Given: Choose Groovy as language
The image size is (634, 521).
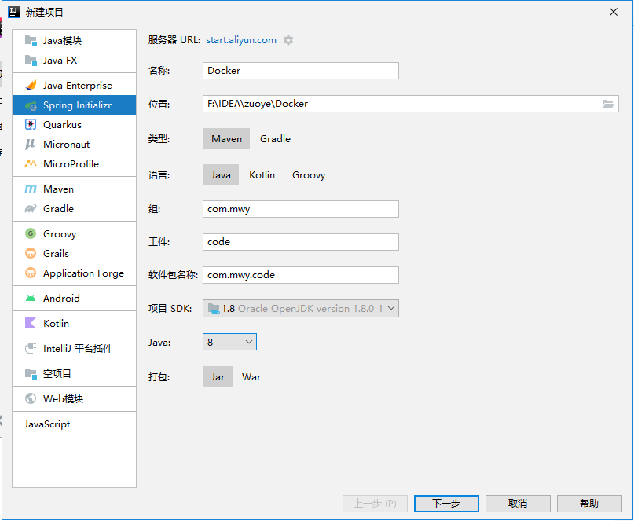Looking at the screenshot, I should point(309,174).
